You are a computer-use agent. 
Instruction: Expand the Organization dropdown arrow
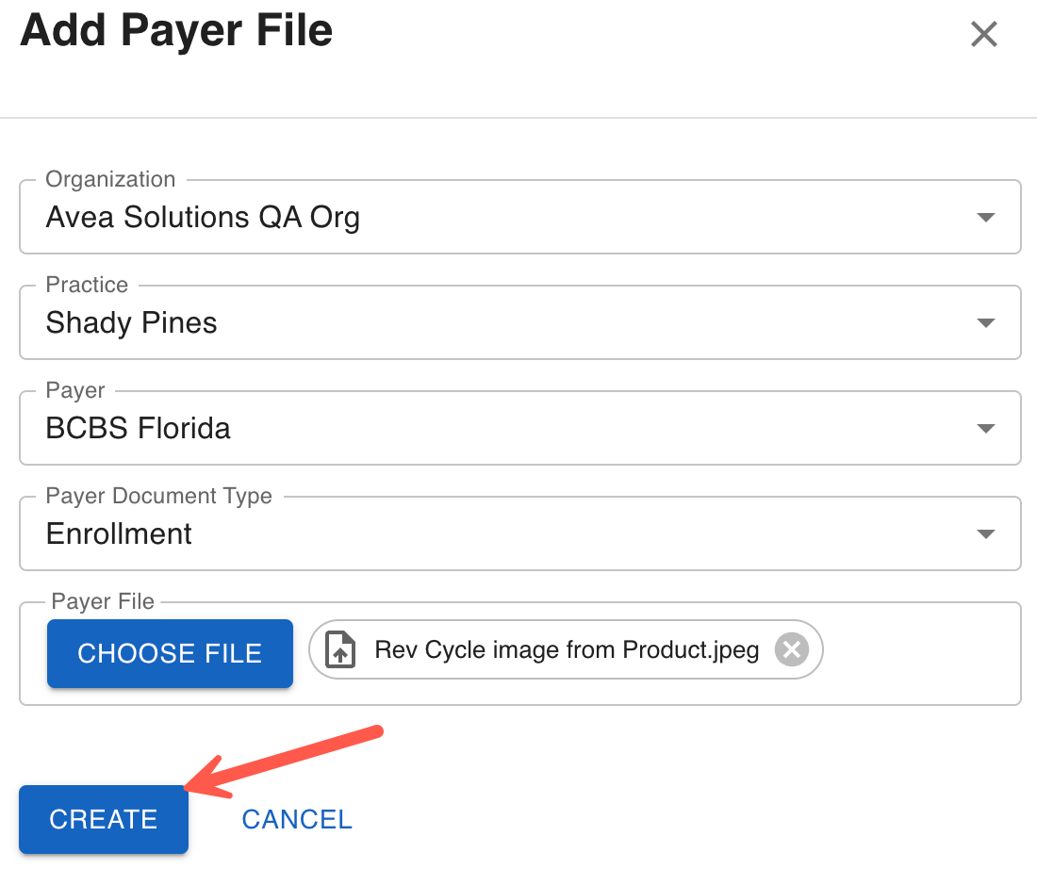985,217
